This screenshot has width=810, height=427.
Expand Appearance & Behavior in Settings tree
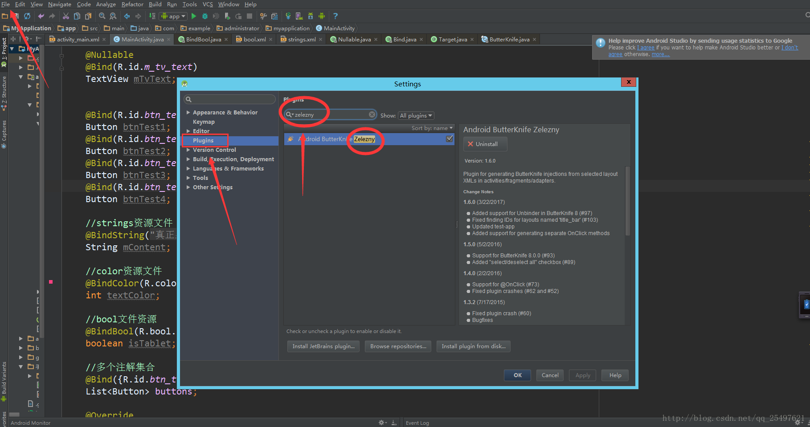point(188,112)
